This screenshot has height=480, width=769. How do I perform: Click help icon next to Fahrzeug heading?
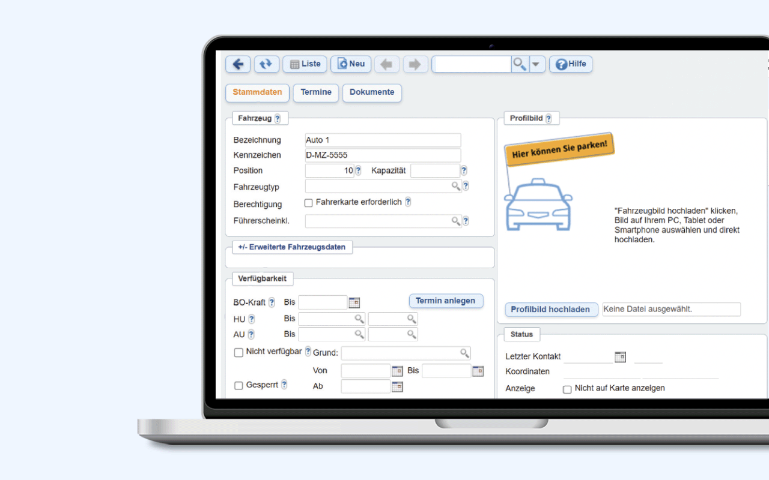278,119
